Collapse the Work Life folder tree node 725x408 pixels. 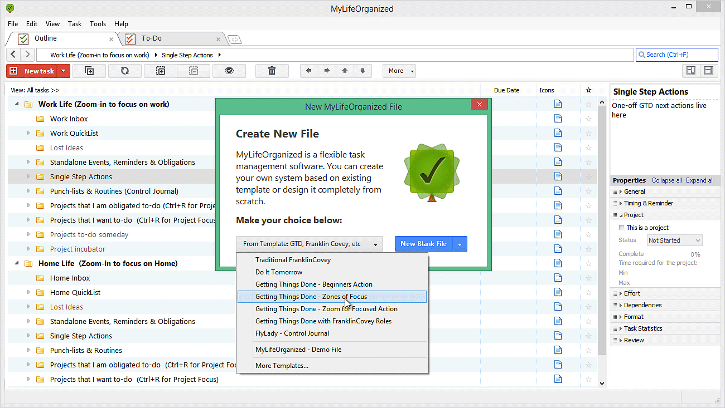pyautogui.click(x=16, y=104)
